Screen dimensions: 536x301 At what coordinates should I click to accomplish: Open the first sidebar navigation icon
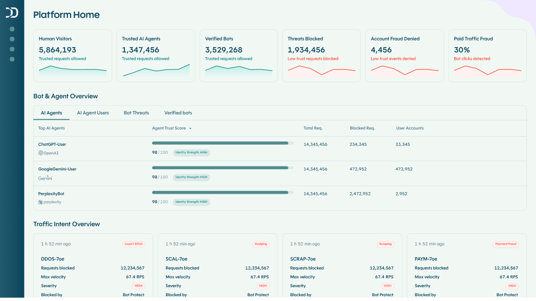12,29
